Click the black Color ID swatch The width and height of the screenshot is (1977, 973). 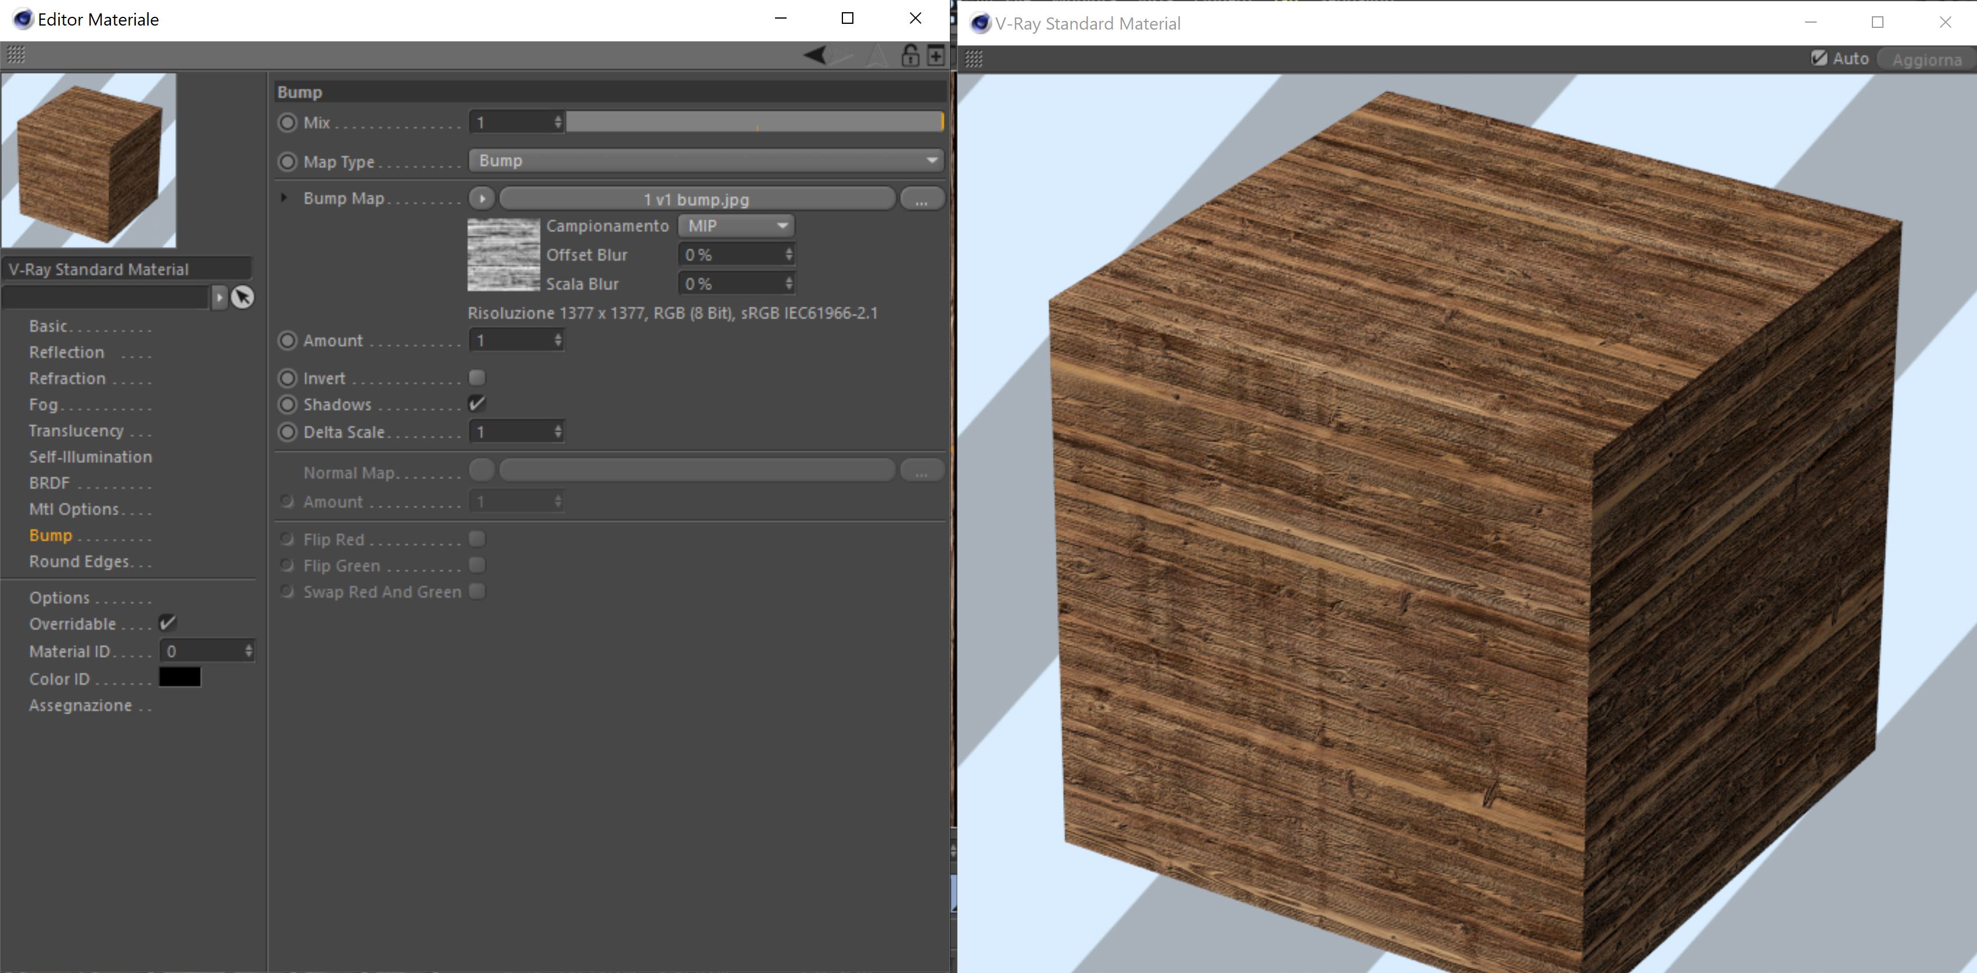coord(180,677)
